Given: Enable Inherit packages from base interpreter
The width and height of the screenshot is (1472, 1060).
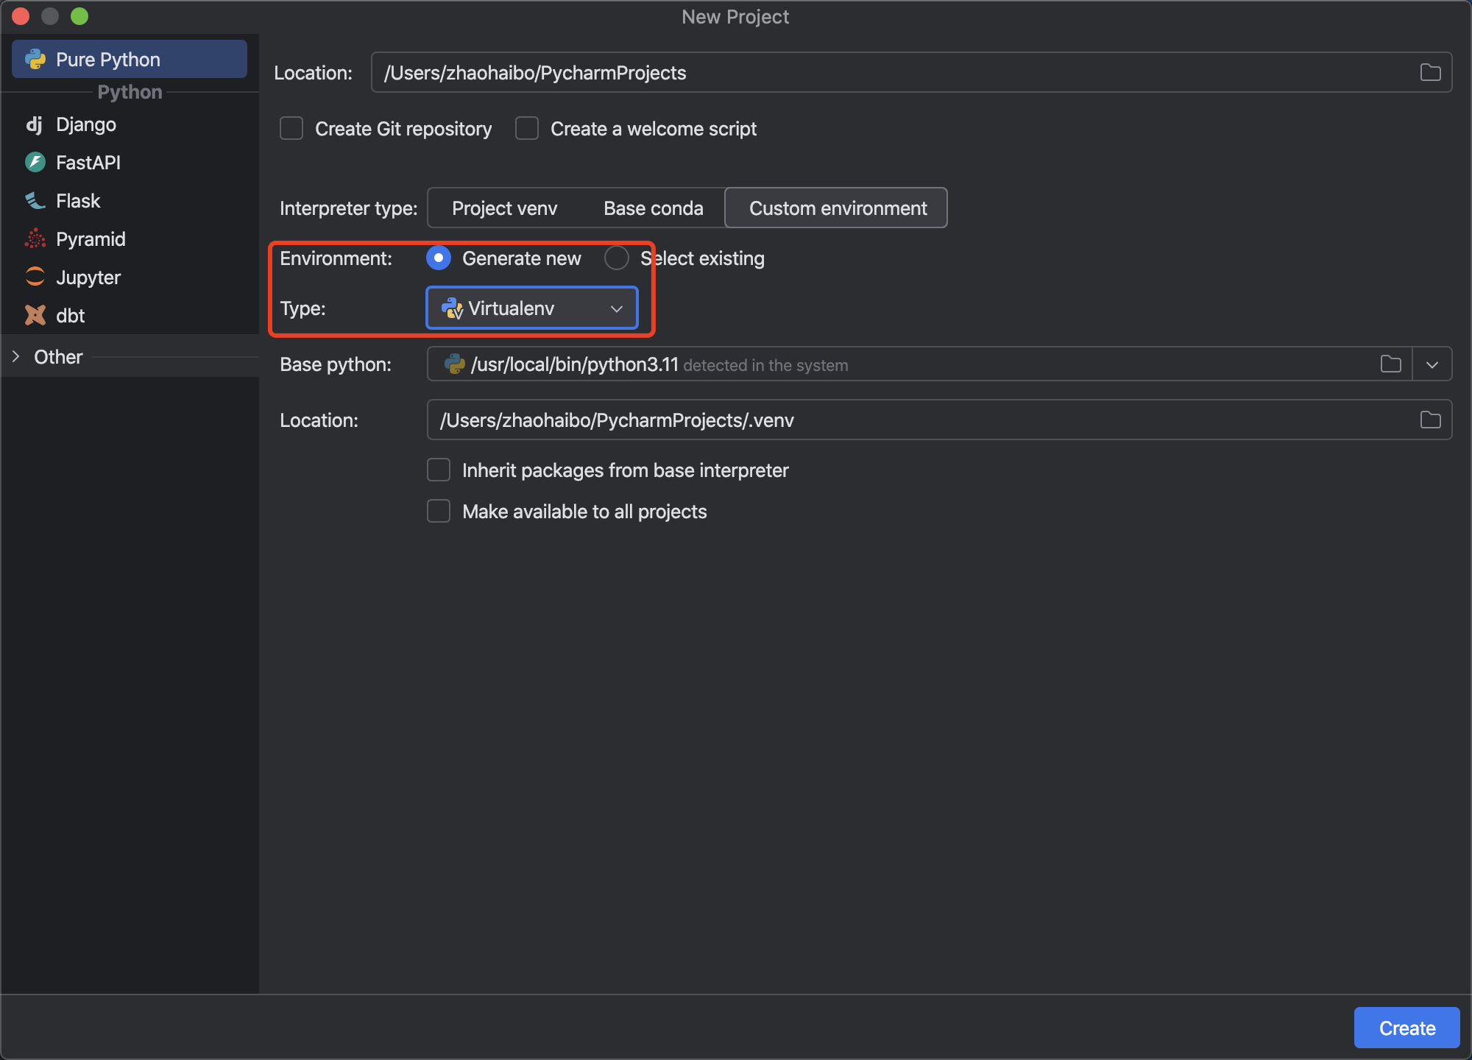Looking at the screenshot, I should (439, 470).
